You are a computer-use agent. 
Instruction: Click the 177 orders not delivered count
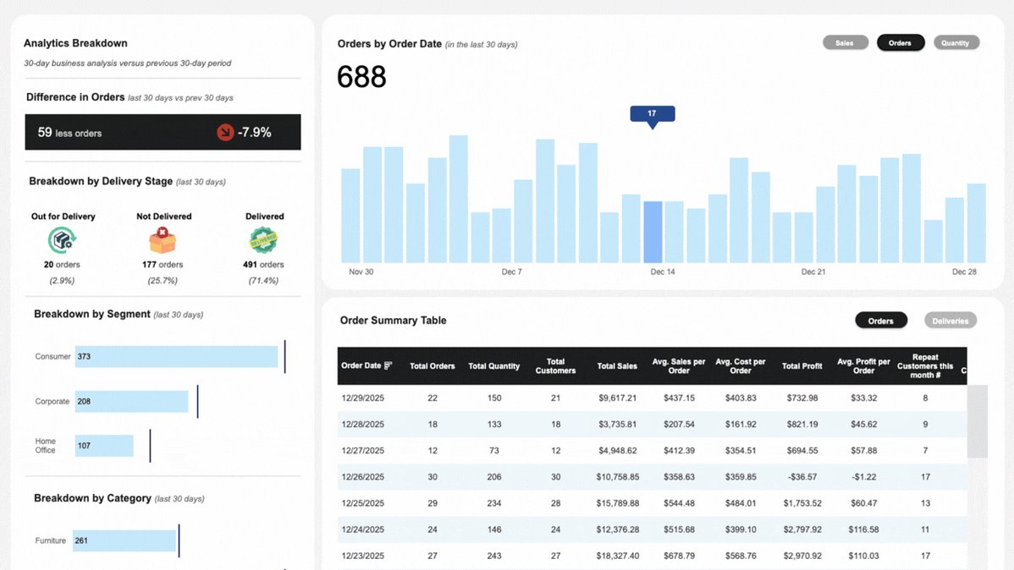(163, 265)
